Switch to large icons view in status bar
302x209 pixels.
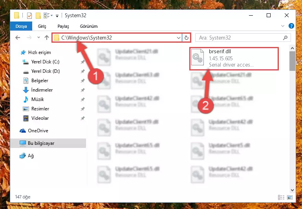pos(290,197)
